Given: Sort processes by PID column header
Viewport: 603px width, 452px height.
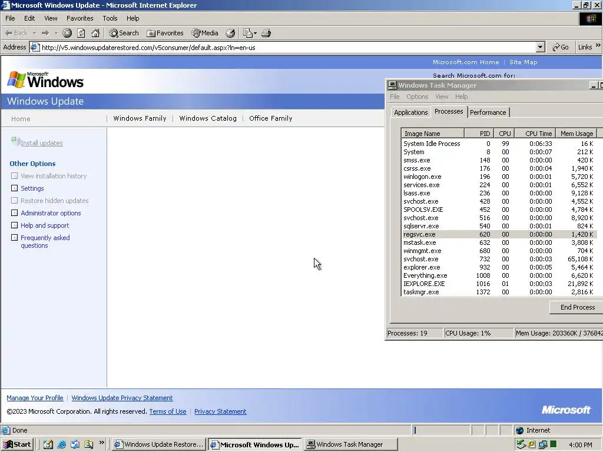Looking at the screenshot, I should pos(479,134).
